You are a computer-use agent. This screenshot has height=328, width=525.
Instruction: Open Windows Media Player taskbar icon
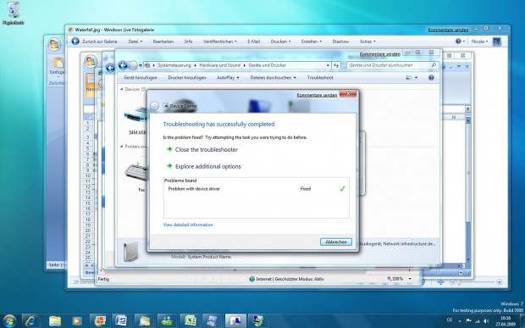(76, 321)
